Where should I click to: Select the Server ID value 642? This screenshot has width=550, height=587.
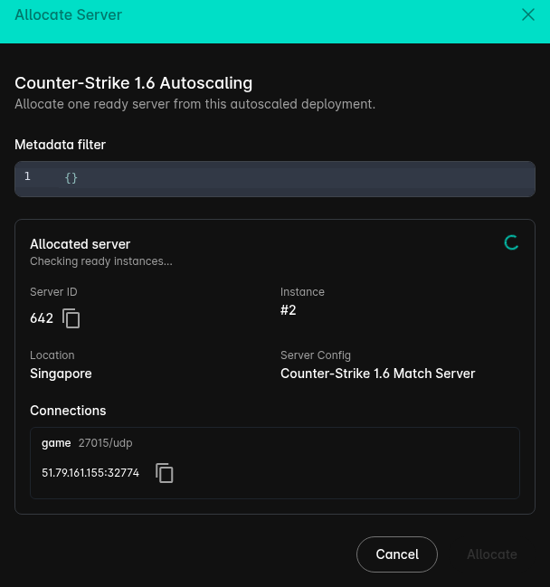[42, 318]
